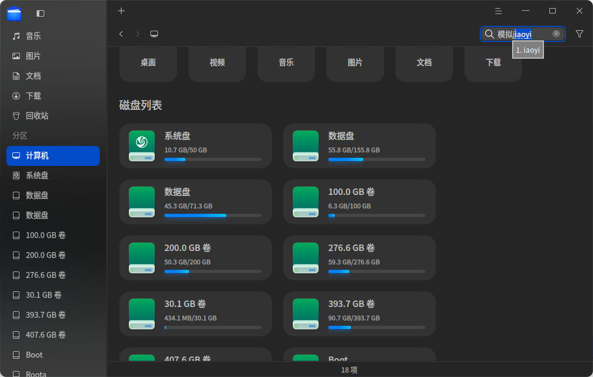Image resolution: width=593 pixels, height=377 pixels.
Task: Select the 200.0 GB 卷 disk card
Action: click(x=196, y=258)
